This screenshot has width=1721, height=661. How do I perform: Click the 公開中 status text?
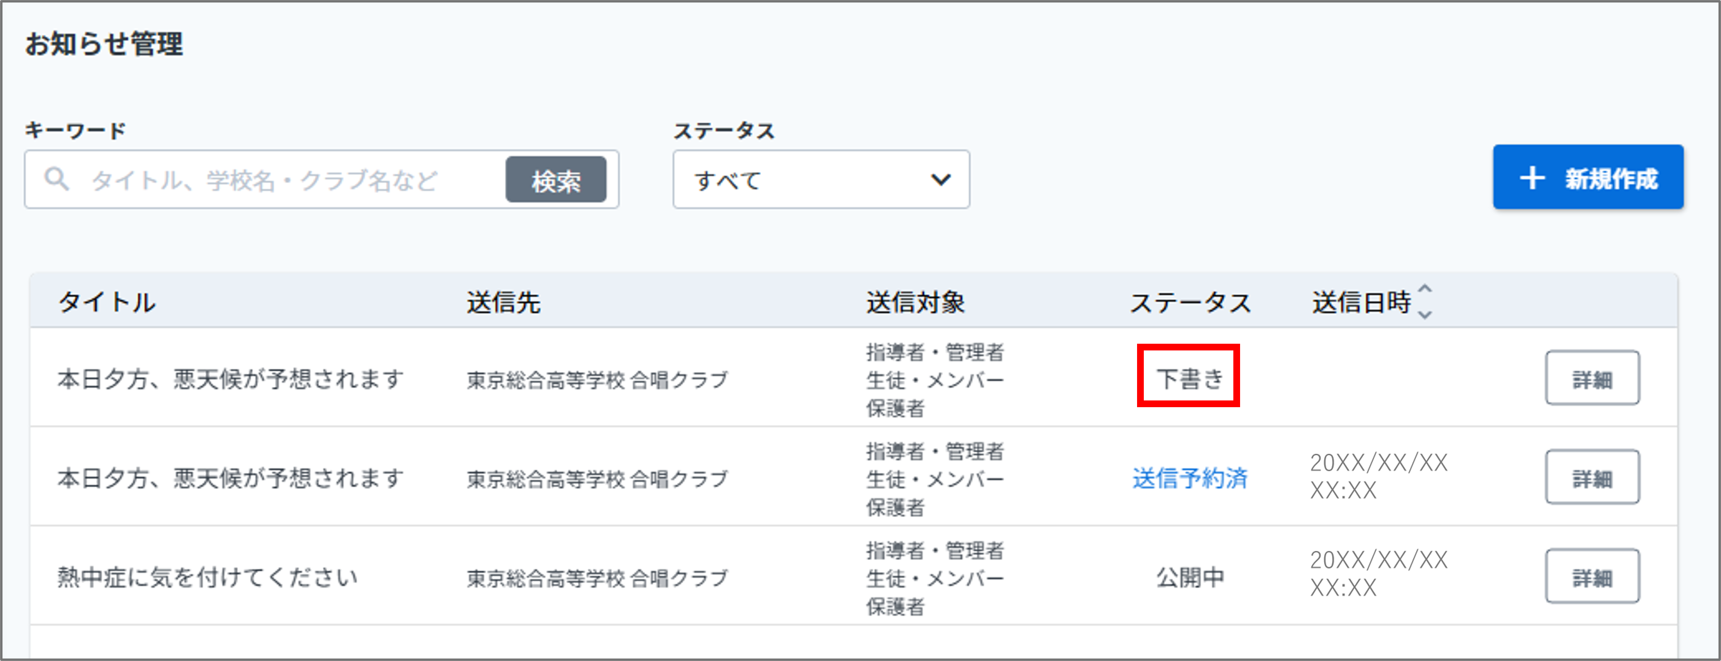(1190, 577)
